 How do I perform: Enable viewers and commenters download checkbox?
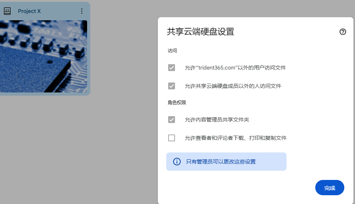[x=172, y=138]
